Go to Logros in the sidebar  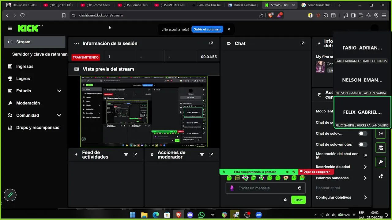coord(35,79)
